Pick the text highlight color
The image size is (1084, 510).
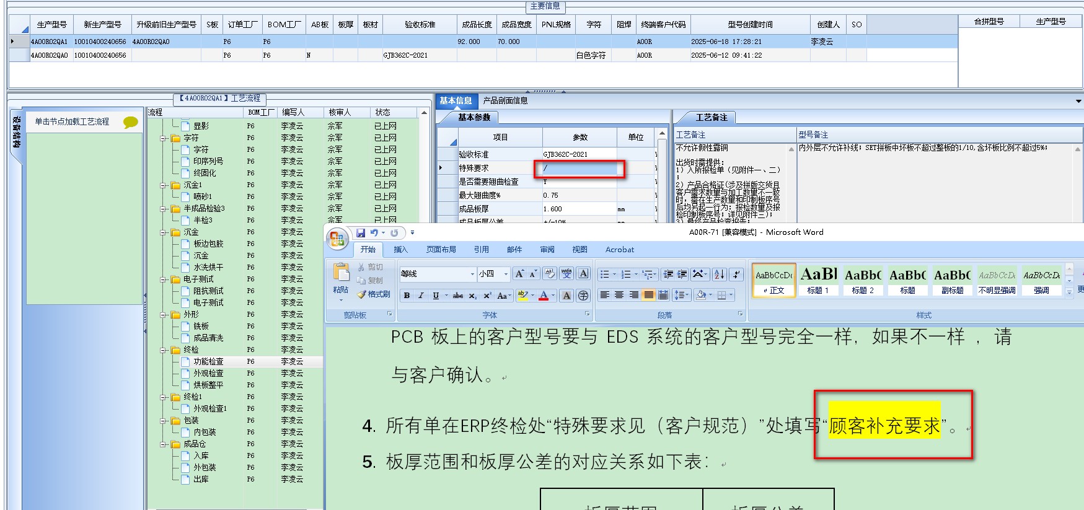pos(522,296)
